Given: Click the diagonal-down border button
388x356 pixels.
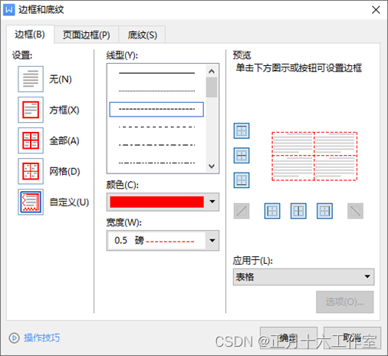Looking at the screenshot, I should coord(355,211).
